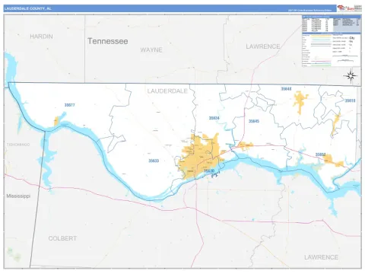Click the LAWRENCE label in Tennessee

263,46
